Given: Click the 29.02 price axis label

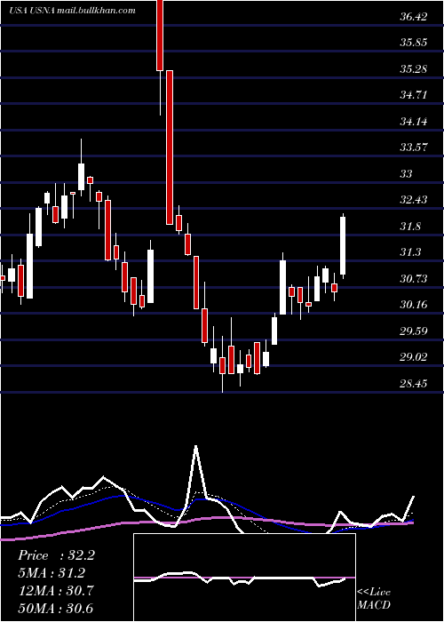Looking at the screenshot, I should [x=414, y=357].
